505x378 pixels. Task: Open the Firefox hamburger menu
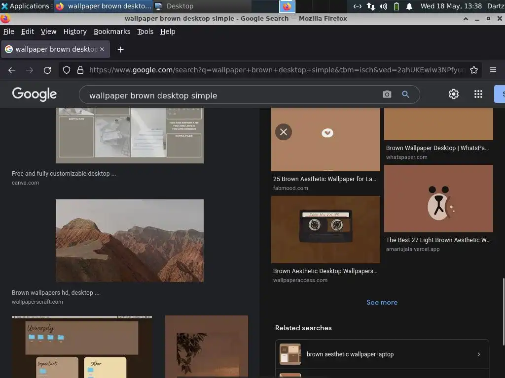pyautogui.click(x=493, y=70)
